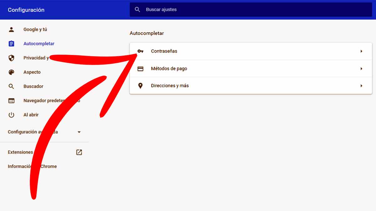Open Direcciones y más using its chevron
This screenshot has width=376, height=211.
click(362, 85)
